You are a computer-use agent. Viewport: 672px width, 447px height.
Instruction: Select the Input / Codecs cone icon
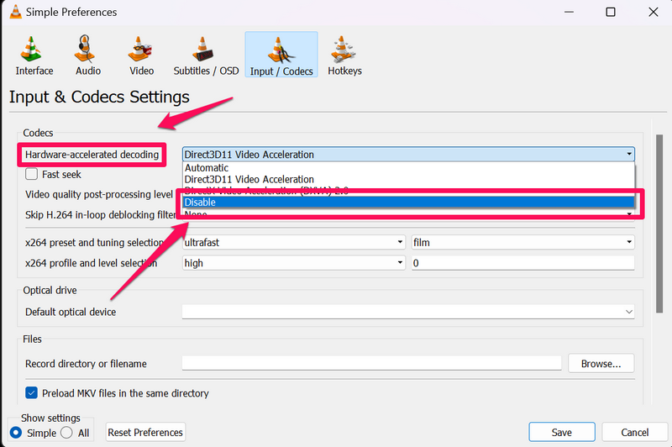click(x=281, y=50)
